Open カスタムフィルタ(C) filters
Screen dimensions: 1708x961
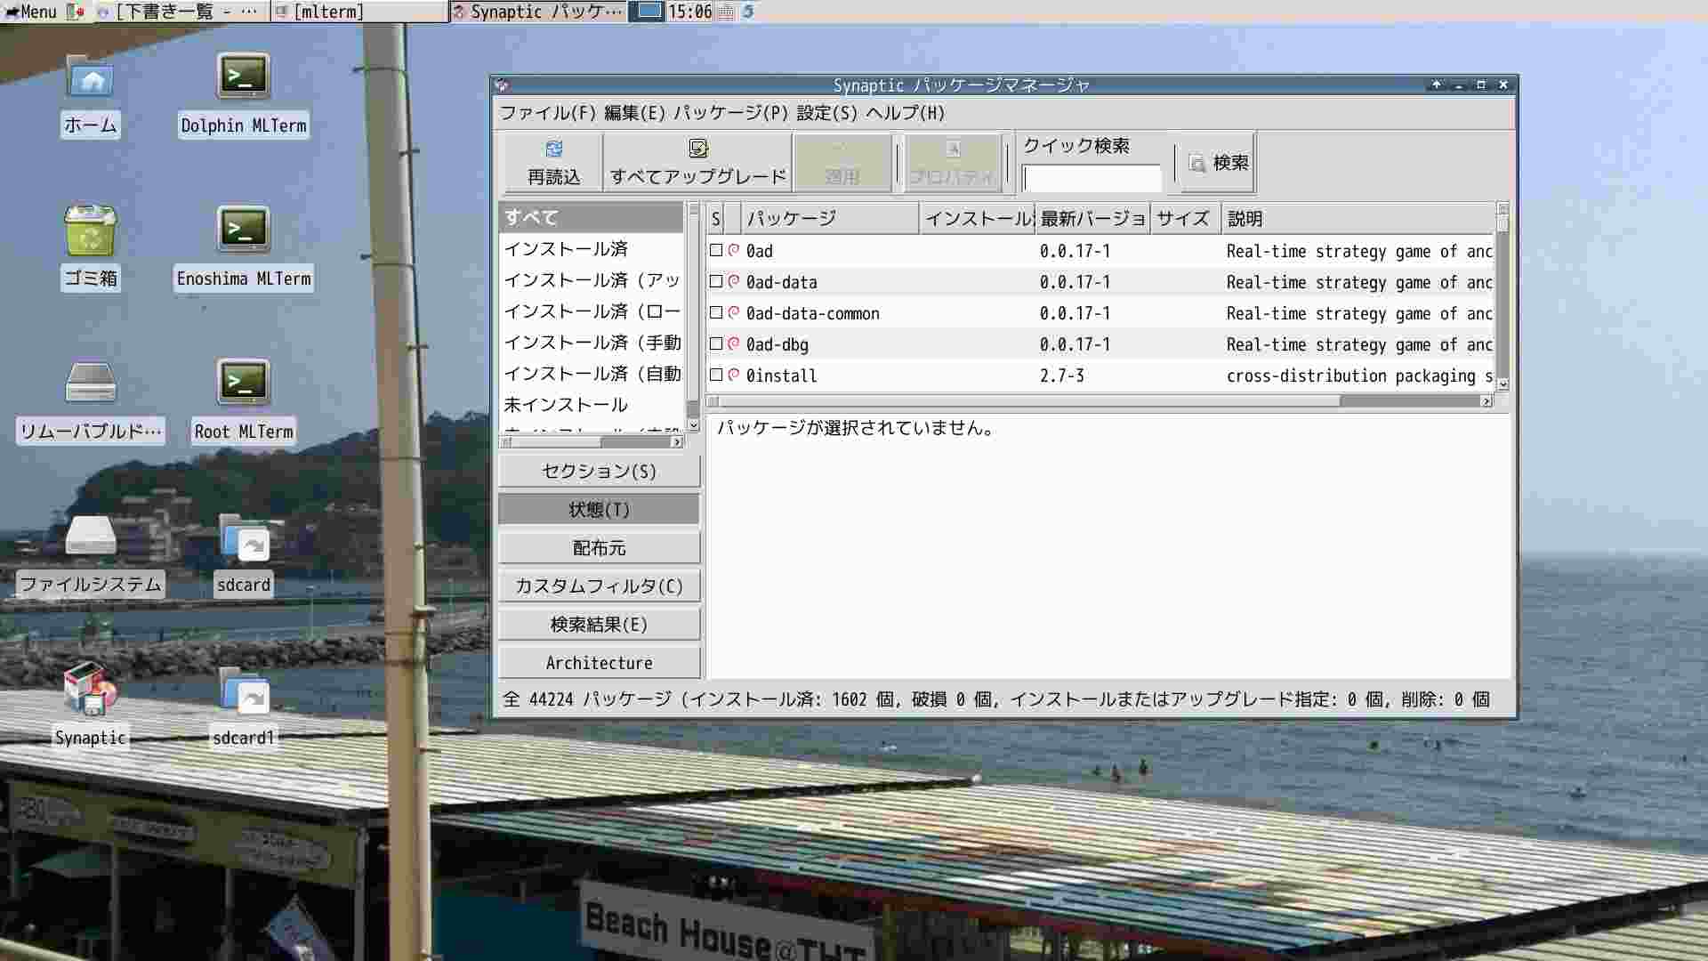[599, 585]
